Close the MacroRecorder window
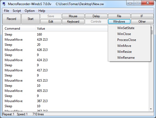The width and height of the screenshot is (156, 118). (148, 3)
